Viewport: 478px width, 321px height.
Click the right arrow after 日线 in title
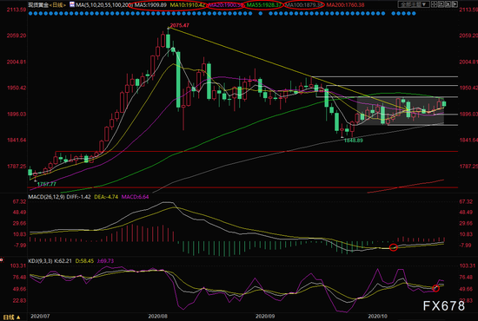pyautogui.click(x=64, y=5)
